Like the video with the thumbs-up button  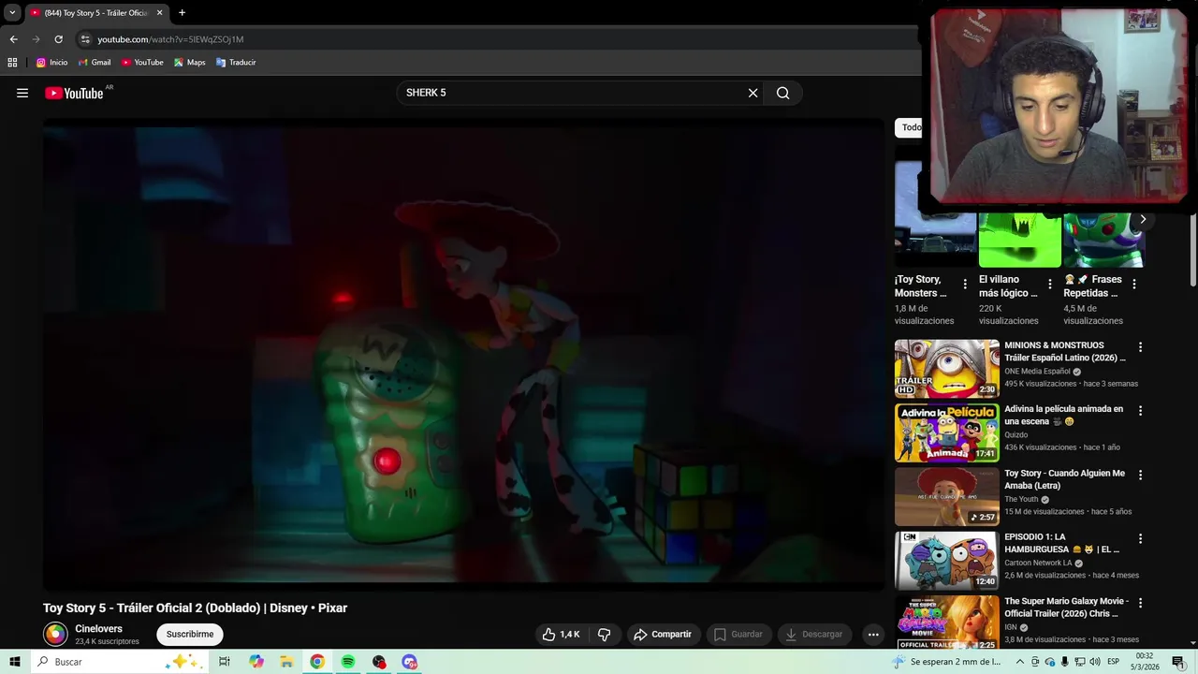tap(560, 635)
